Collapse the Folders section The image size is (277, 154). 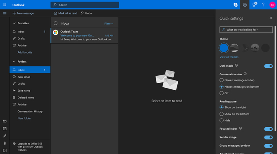tap(14, 62)
